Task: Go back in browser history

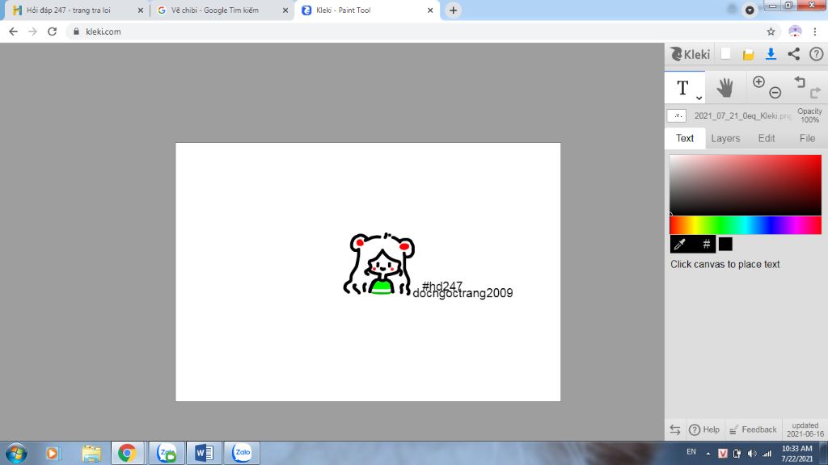Action: tap(13, 31)
